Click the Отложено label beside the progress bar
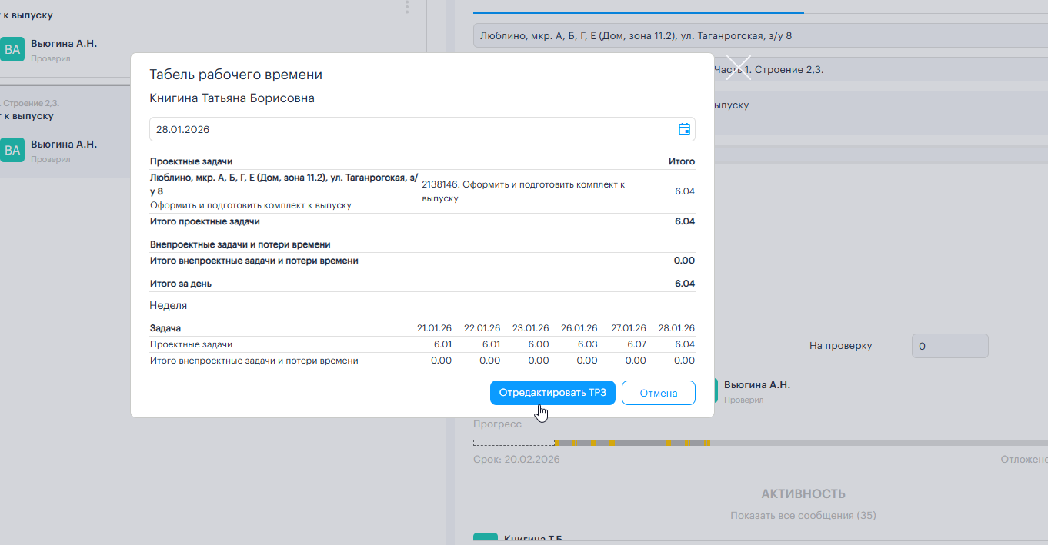1048x545 pixels. [x=1024, y=460]
